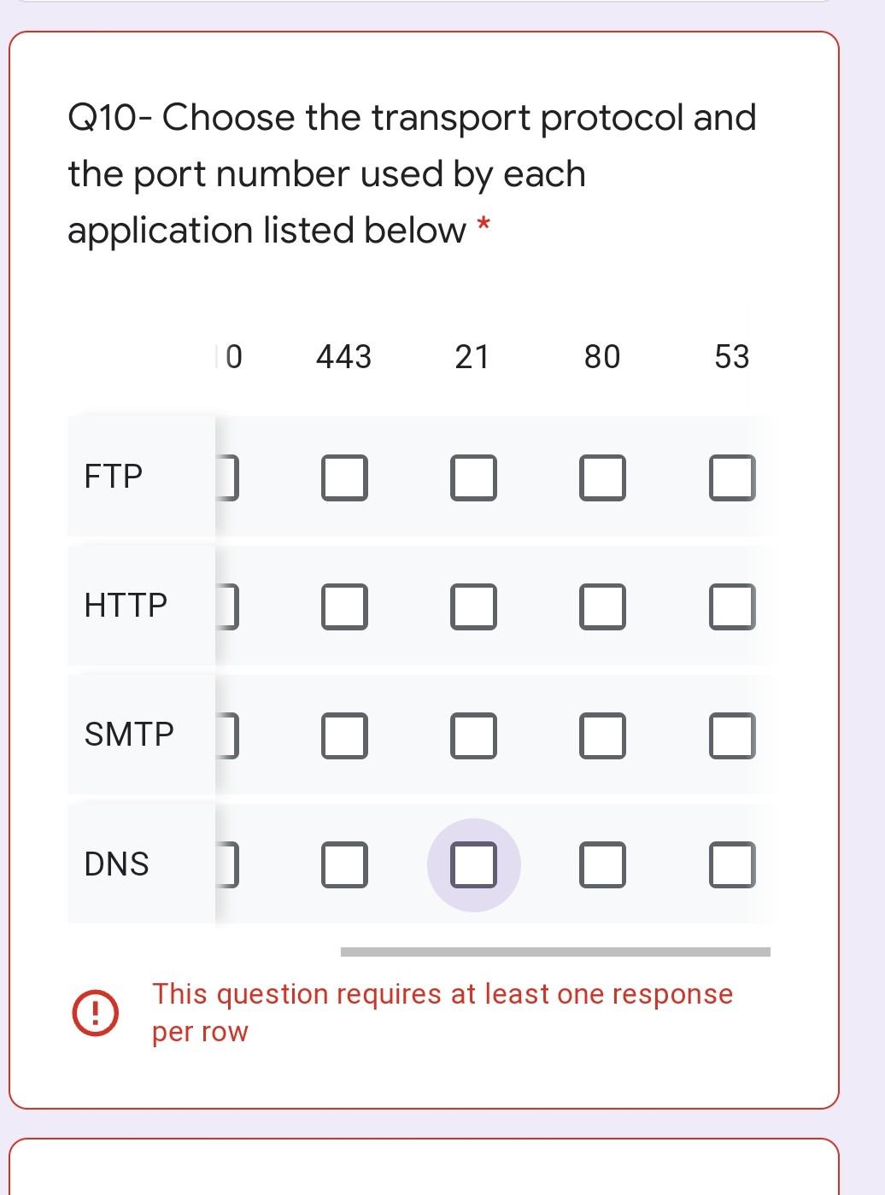Check the 80 checkbox for FTP
This screenshot has height=1195, width=885.
tap(602, 477)
